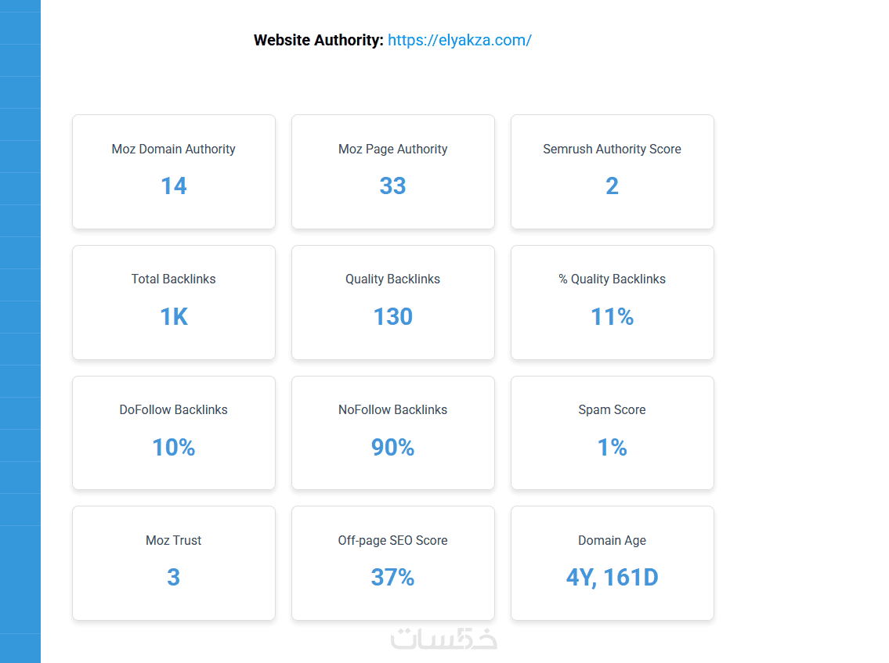Click the Website Authority heading text
889x663 pixels.
tap(318, 41)
